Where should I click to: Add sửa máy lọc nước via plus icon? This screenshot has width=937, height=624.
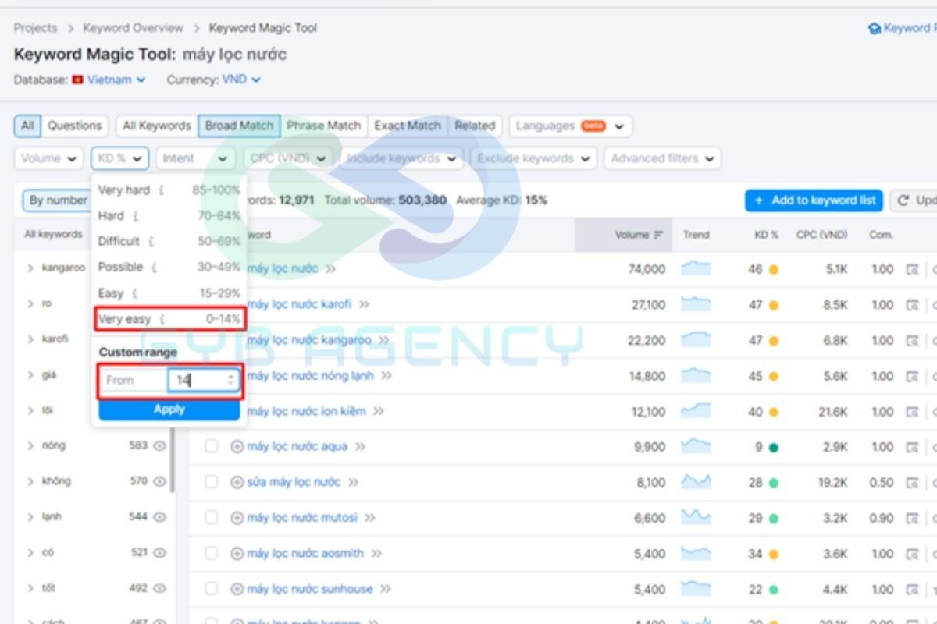(237, 483)
